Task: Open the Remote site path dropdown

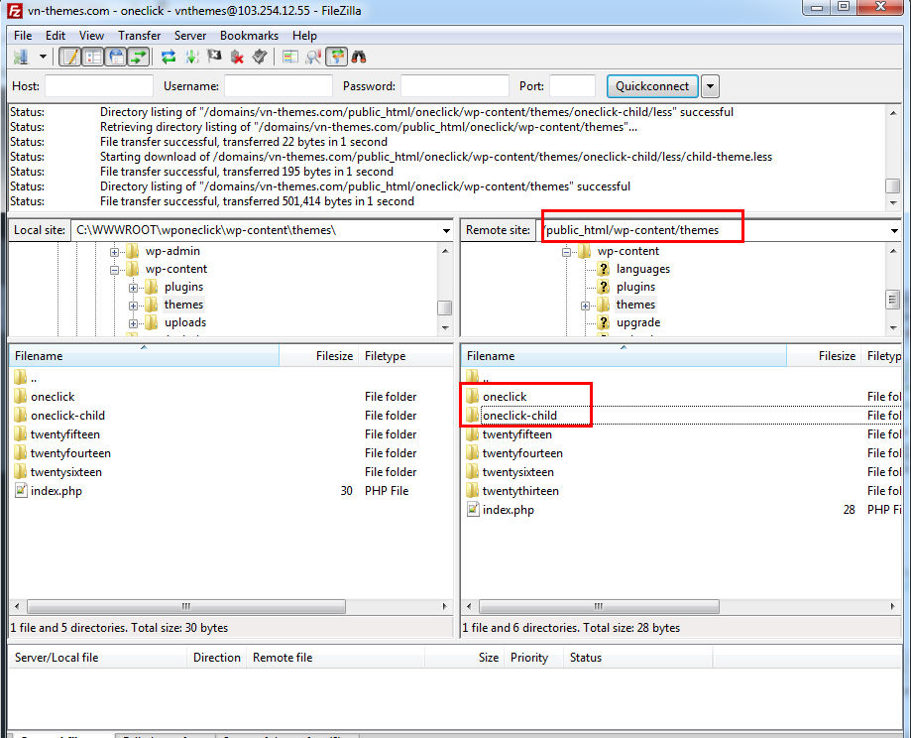Action: click(x=895, y=230)
